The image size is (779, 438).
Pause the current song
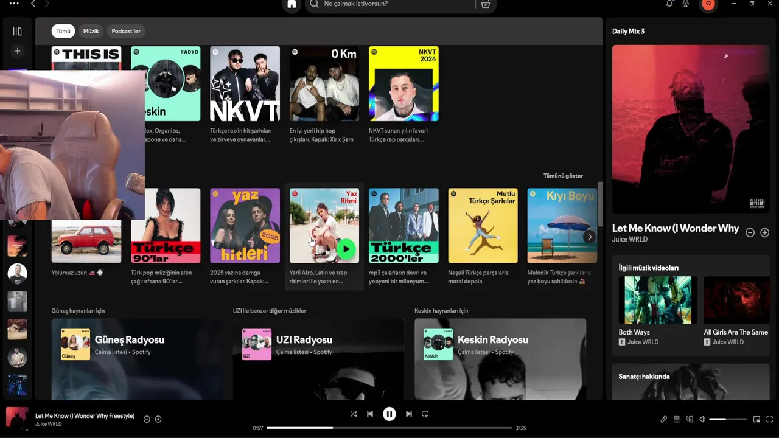click(x=389, y=414)
